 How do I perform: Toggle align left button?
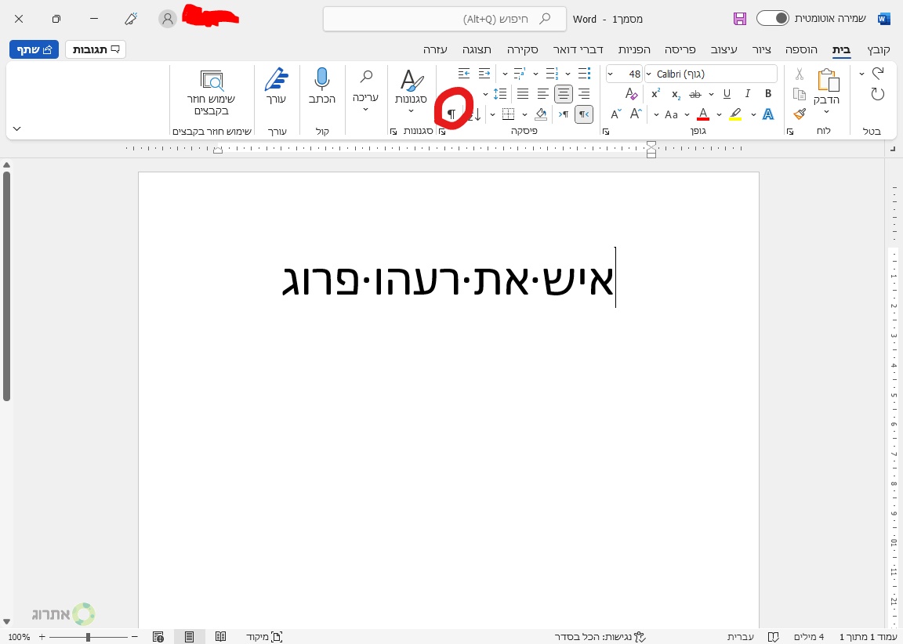click(x=542, y=94)
